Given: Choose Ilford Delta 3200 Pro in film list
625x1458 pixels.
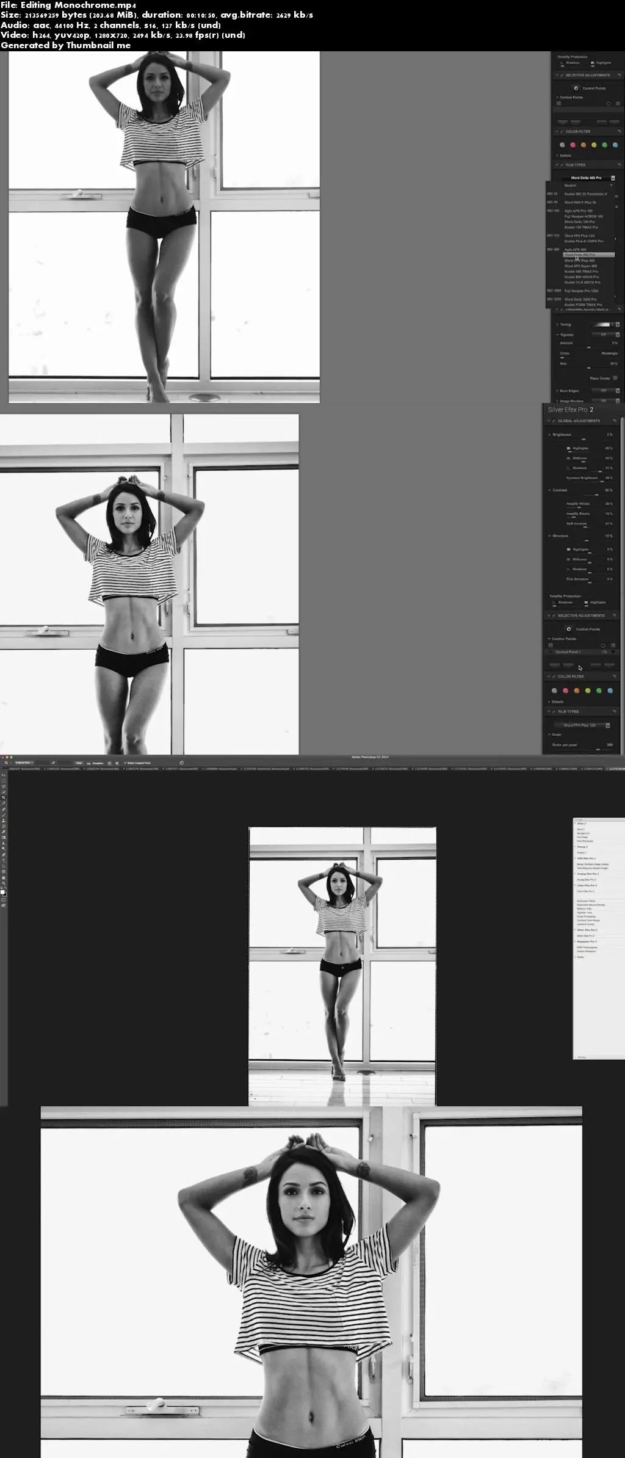Looking at the screenshot, I should point(580,300).
